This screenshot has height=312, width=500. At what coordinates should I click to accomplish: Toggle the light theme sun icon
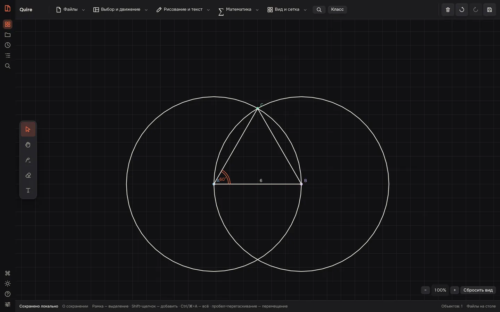8,284
